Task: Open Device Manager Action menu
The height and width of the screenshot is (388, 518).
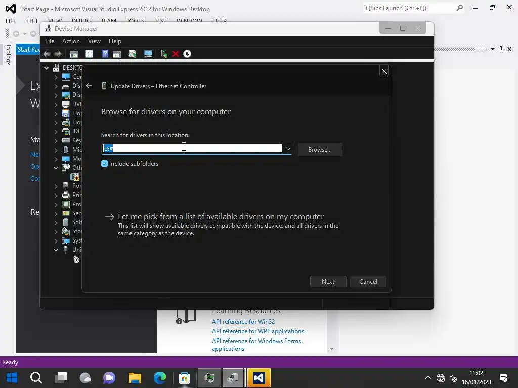Action: pyautogui.click(x=71, y=41)
